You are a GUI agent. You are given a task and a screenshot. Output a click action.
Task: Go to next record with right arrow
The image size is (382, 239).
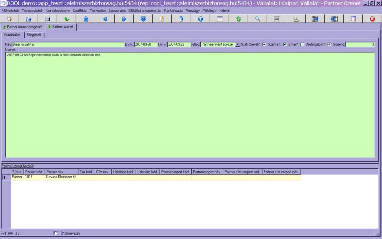tap(124, 19)
